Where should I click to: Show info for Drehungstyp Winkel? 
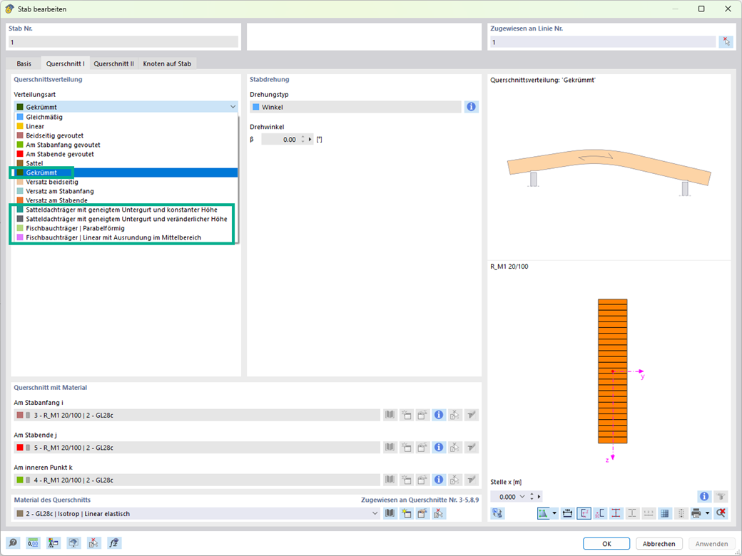(x=471, y=107)
